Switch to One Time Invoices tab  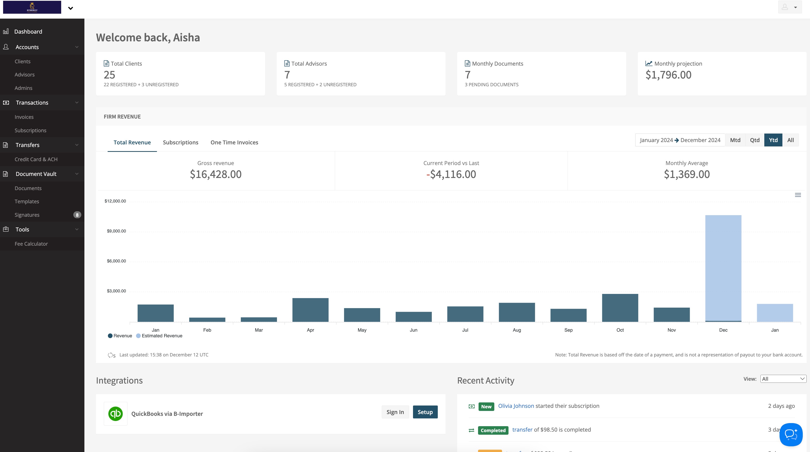coord(234,143)
